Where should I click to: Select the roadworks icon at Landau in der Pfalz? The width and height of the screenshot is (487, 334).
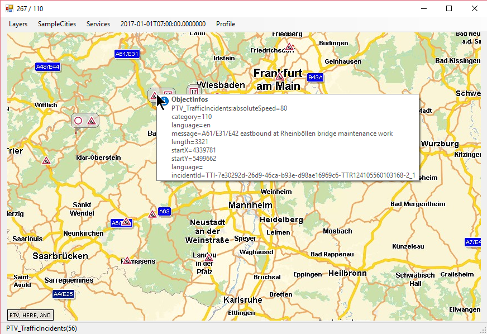click(209, 258)
